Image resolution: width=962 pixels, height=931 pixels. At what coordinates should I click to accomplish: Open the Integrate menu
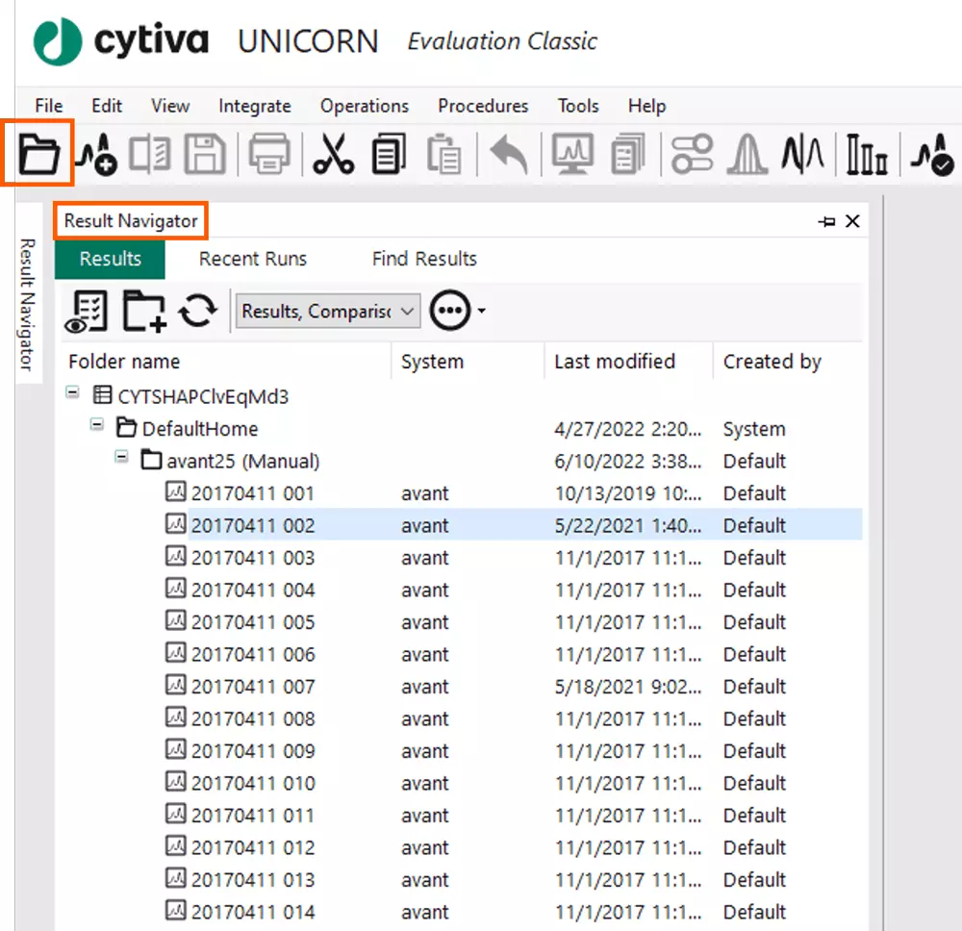click(x=254, y=106)
